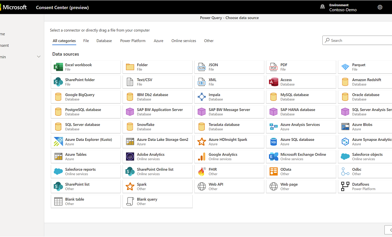Pick the Salesforce reports connector
Screen dimensions: 392x237
click(x=86, y=172)
